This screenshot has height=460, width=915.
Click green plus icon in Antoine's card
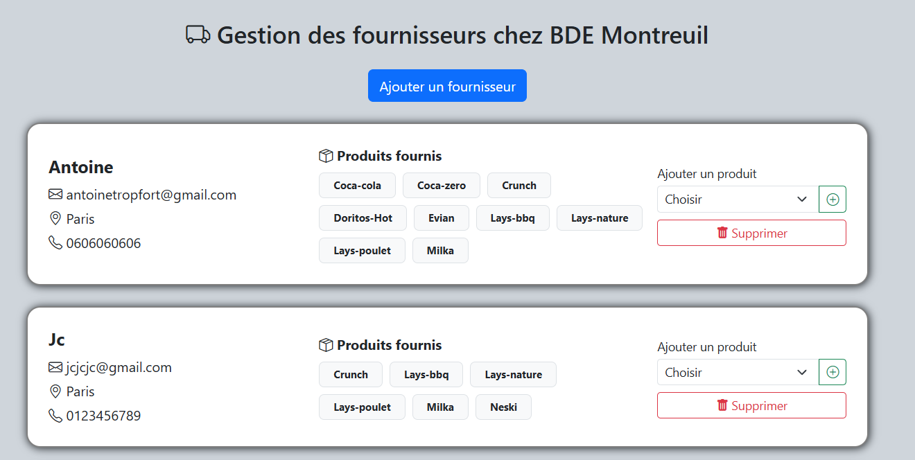pos(833,200)
